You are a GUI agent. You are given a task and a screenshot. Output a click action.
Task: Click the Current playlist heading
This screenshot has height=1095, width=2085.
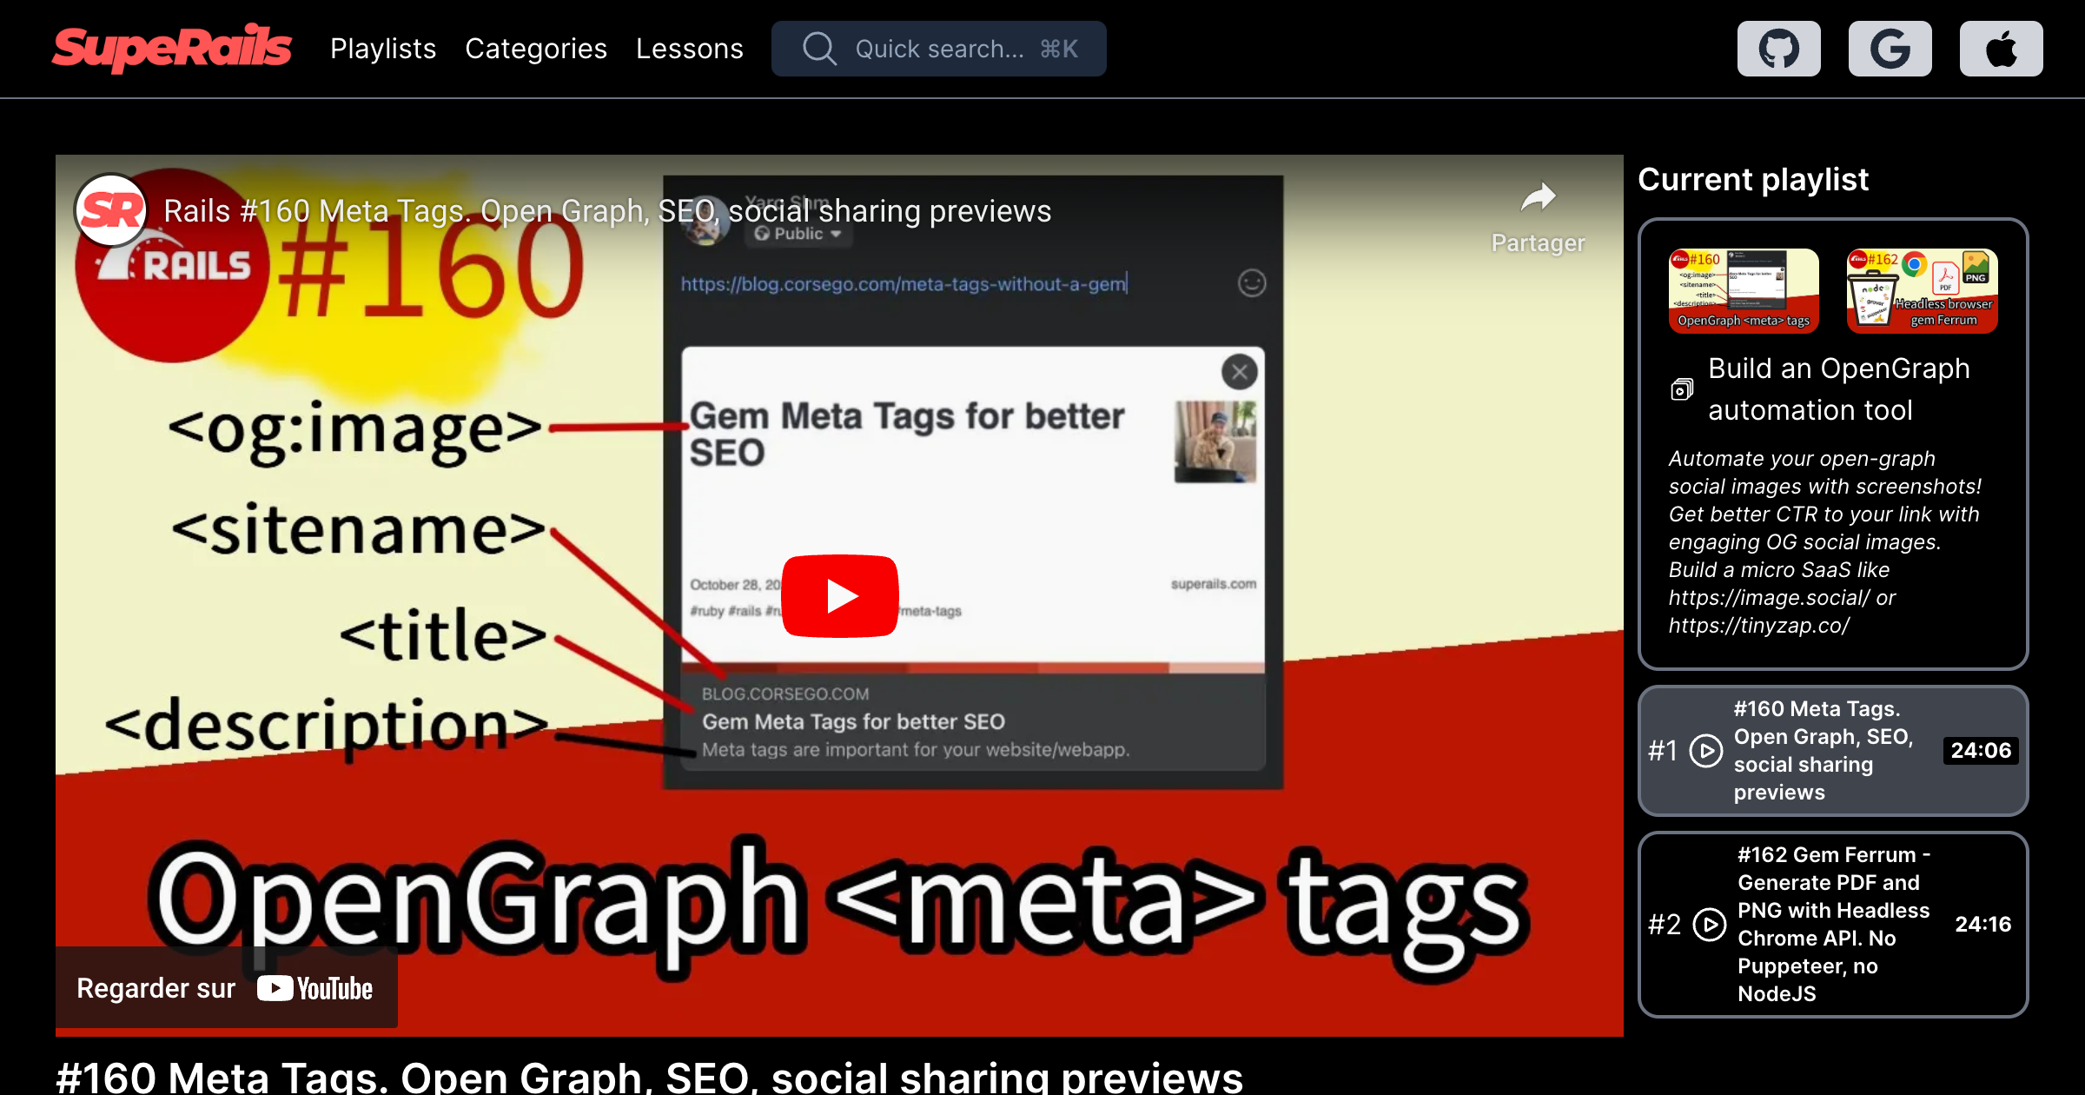coord(1753,179)
